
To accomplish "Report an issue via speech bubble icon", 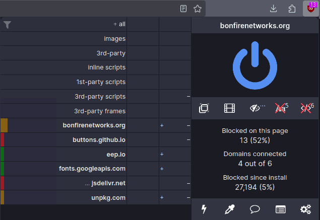I will click(255, 209).
